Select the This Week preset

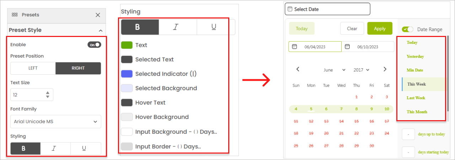coord(417,84)
